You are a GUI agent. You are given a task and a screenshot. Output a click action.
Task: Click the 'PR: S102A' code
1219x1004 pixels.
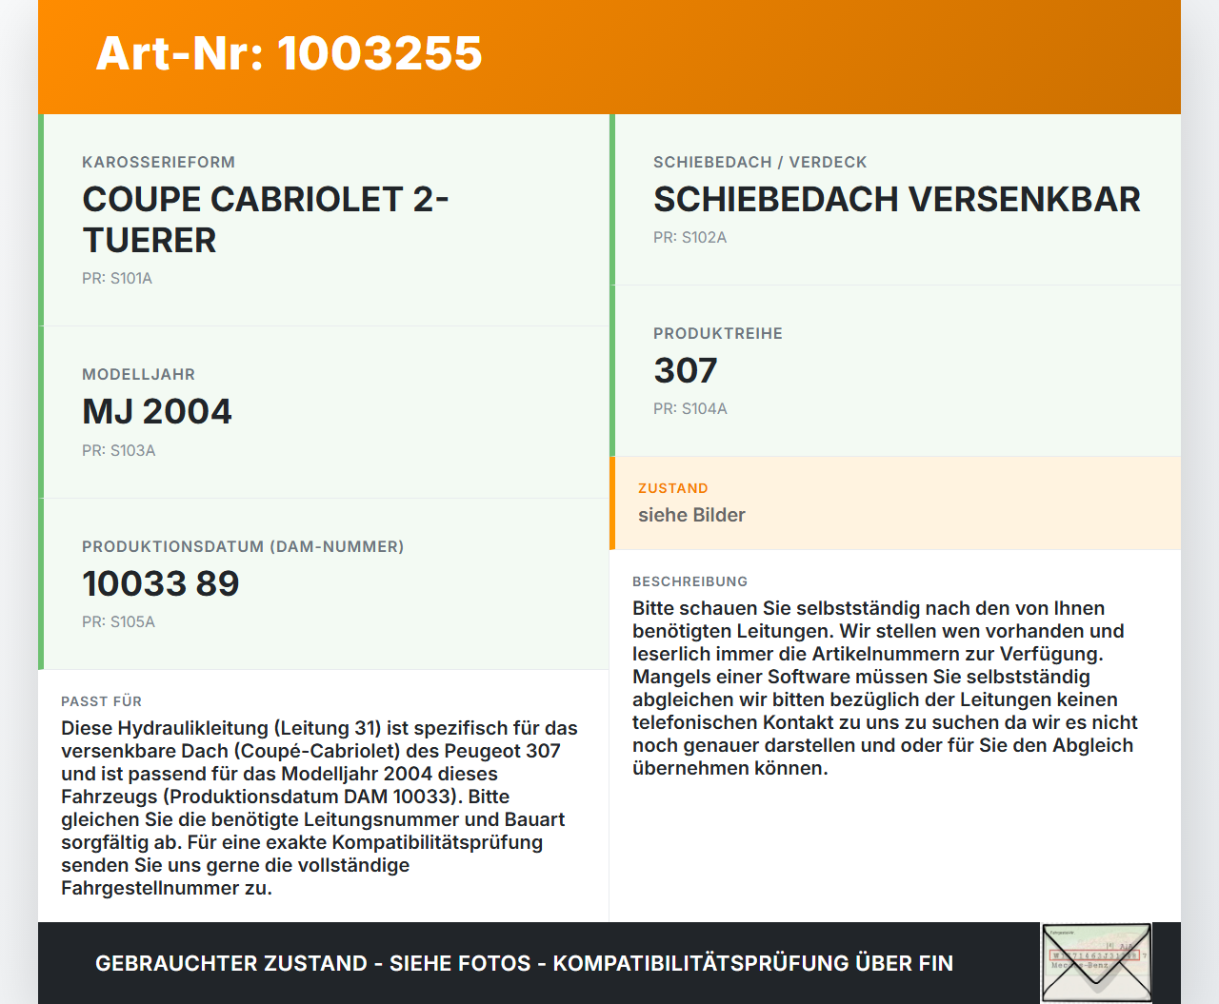tap(690, 237)
